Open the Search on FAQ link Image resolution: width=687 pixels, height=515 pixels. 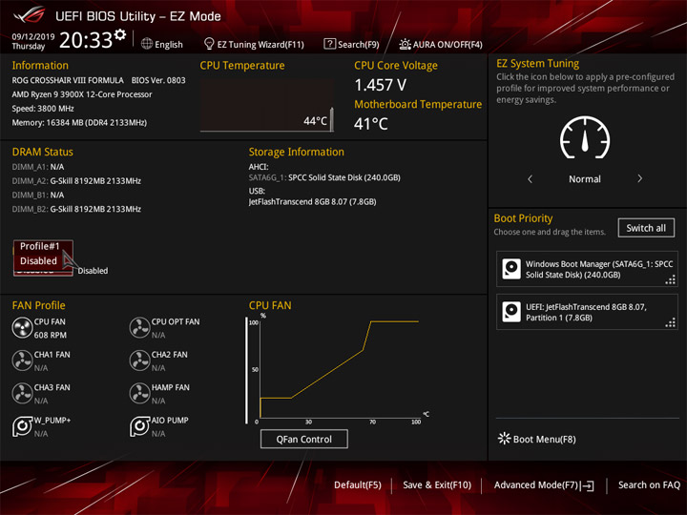coord(650,485)
